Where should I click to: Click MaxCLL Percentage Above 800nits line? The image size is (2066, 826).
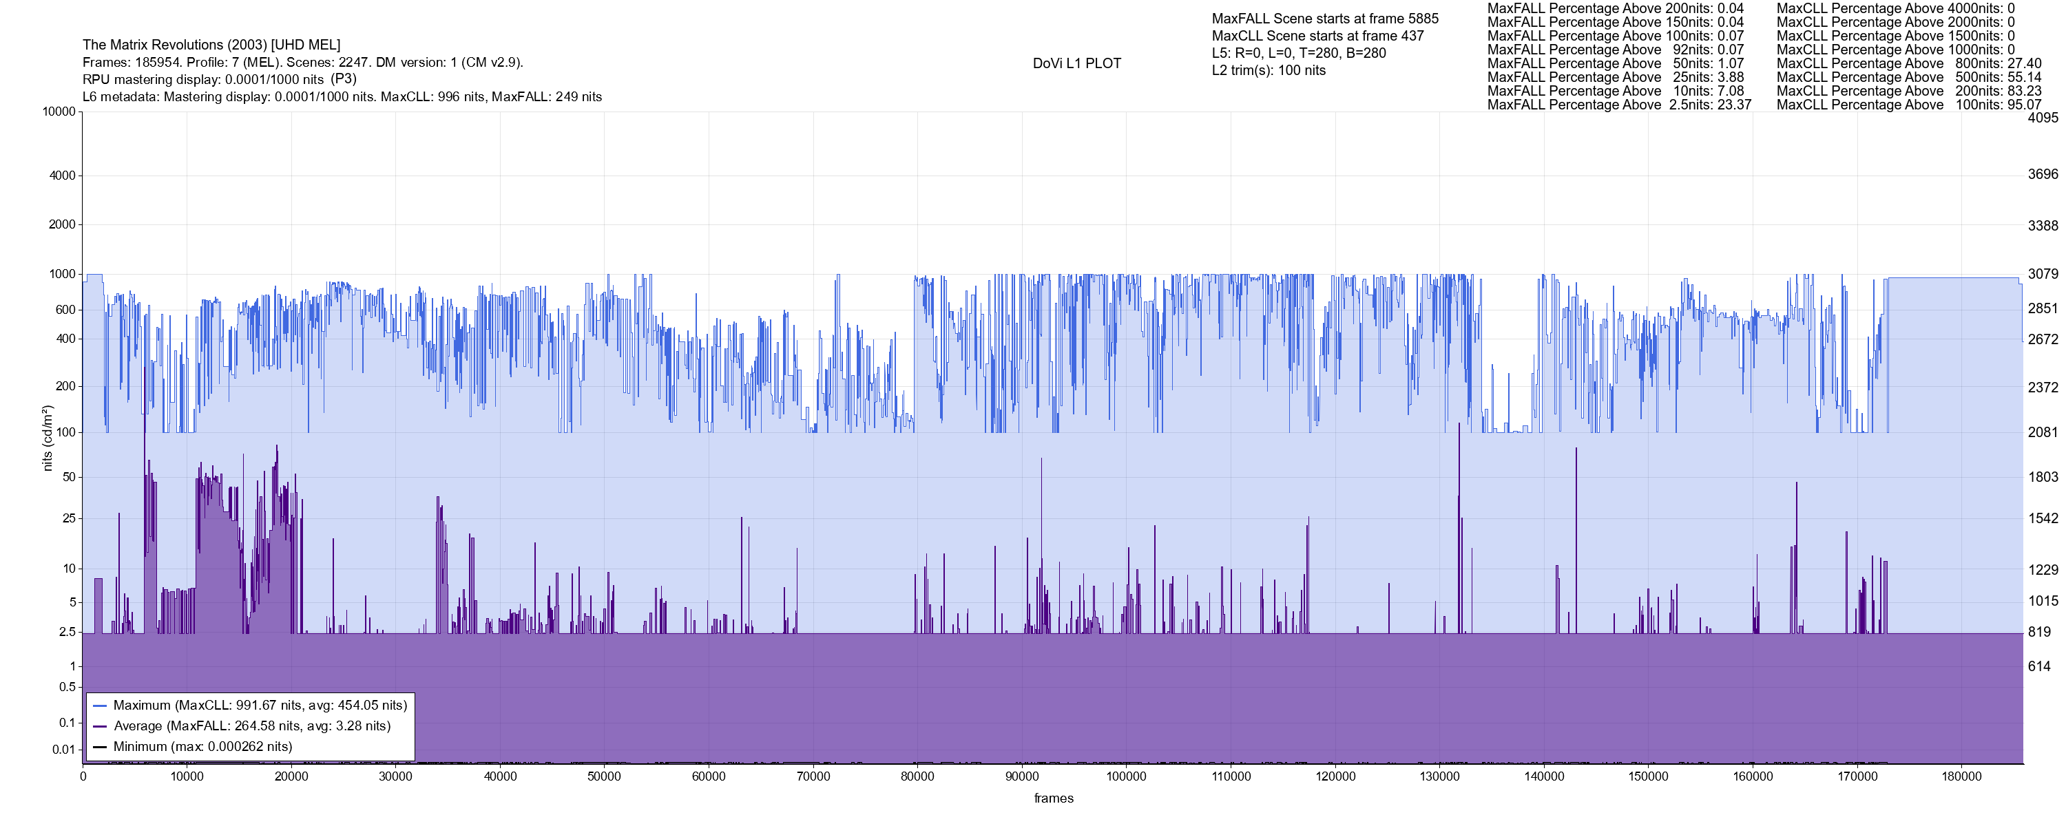point(1909,63)
